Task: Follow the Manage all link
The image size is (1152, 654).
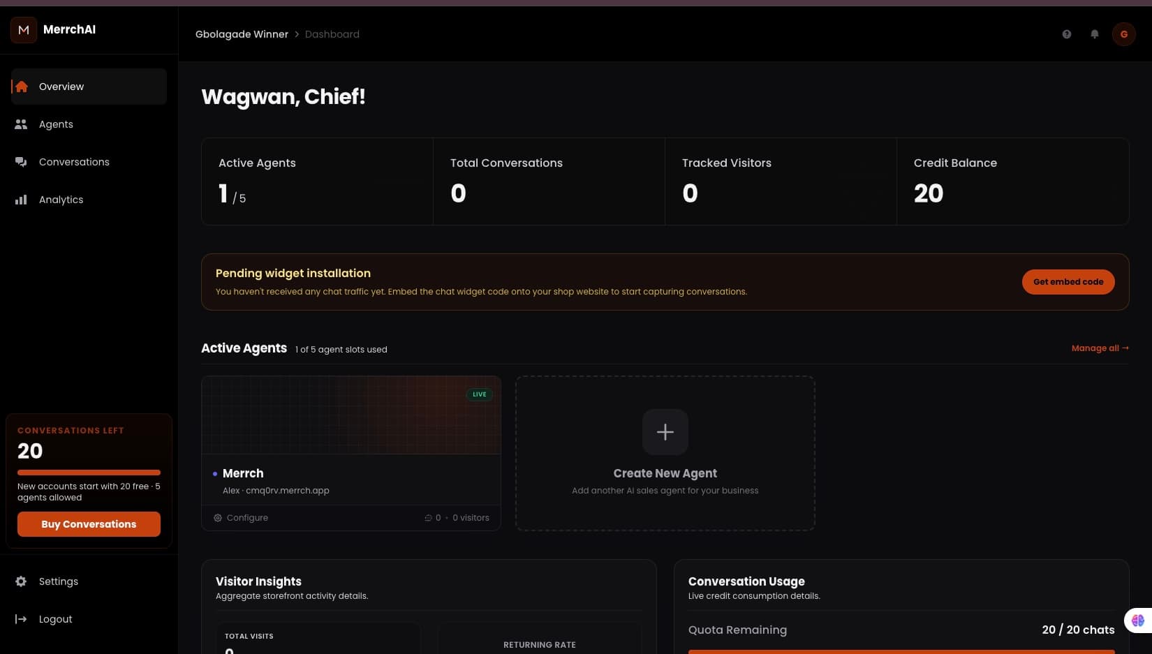Action: (x=1100, y=348)
